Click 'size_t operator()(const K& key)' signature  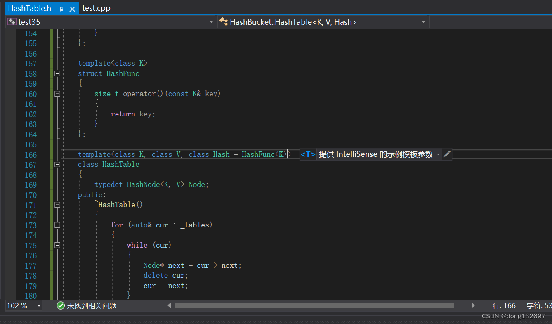pyautogui.click(x=158, y=94)
